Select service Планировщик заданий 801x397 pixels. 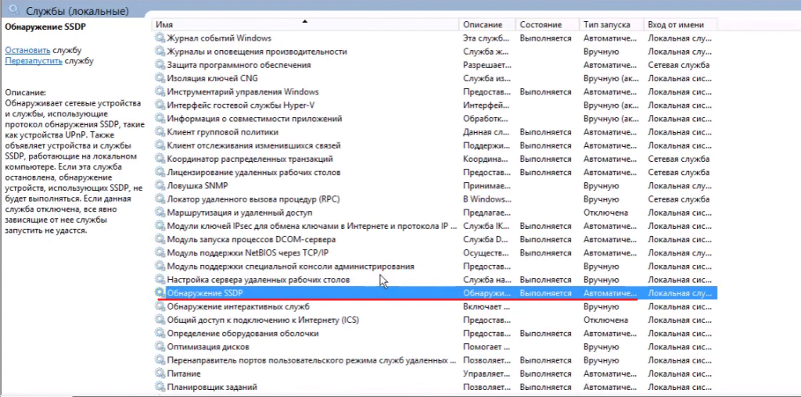(x=212, y=387)
